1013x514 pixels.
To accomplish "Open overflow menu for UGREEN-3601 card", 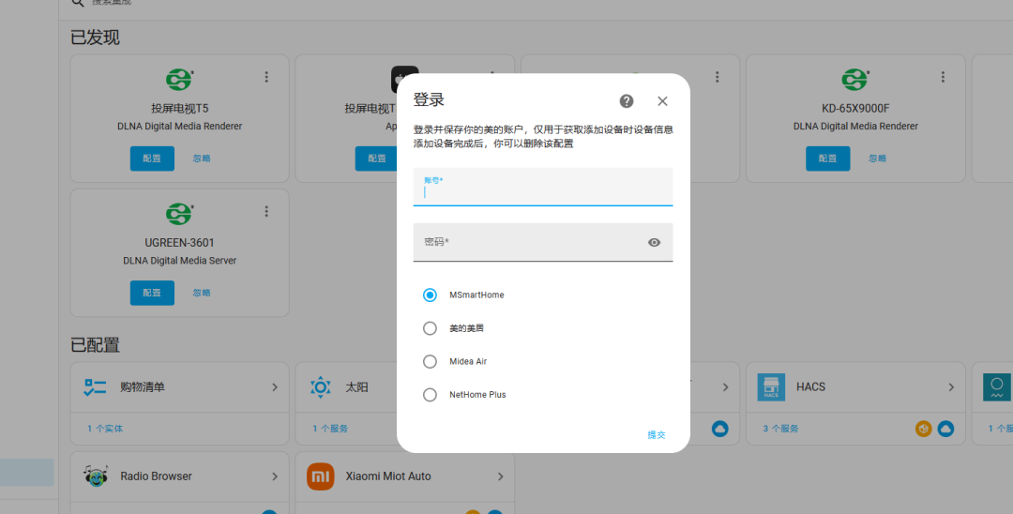I will pos(266,211).
